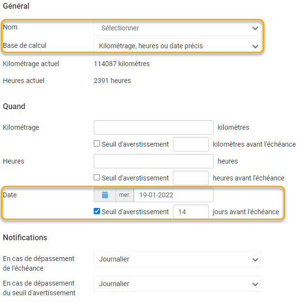299x302 pixels.
Task: Open the Nom dropdown showing Sélectionner
Action: [x=177, y=28]
